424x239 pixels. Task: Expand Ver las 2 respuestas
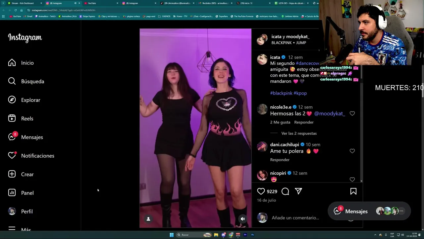299,133
